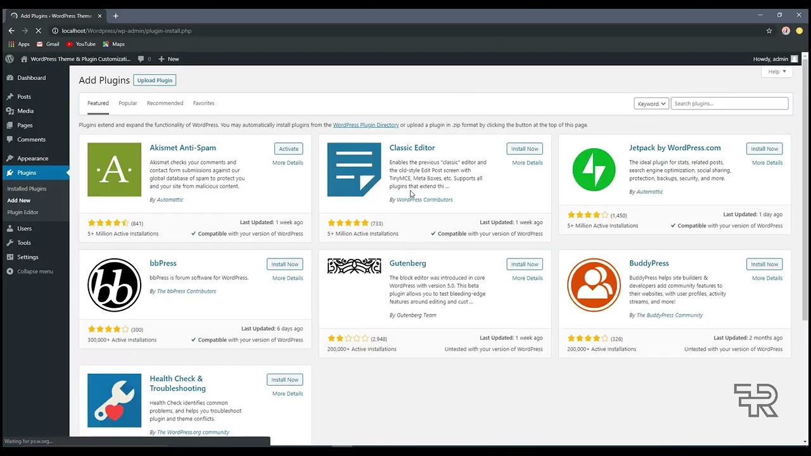
Task: Click the Jetpack plugin logo
Action: [x=594, y=170]
